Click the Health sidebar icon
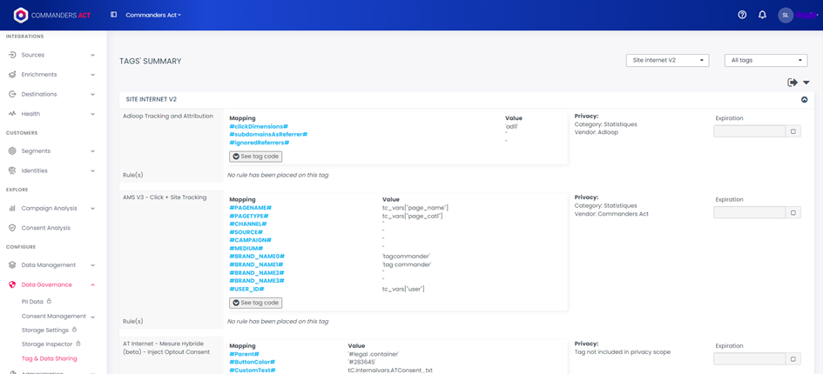 [x=12, y=114]
